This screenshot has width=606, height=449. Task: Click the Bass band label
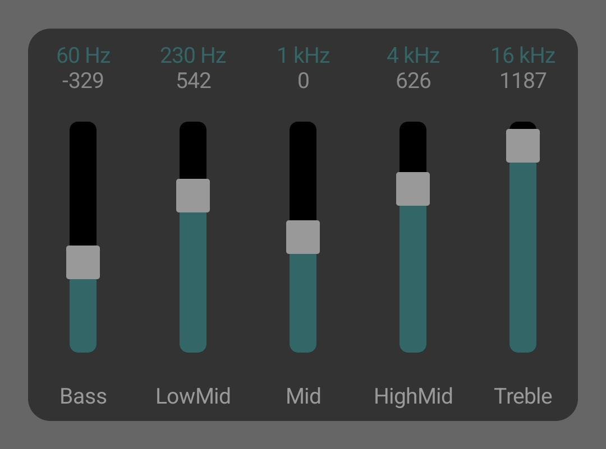pyautogui.click(x=83, y=396)
